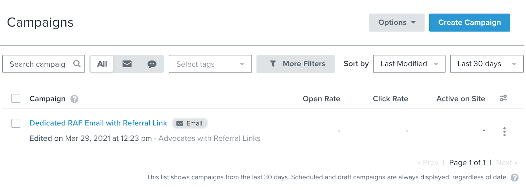Expand the Last 30 days range dropdown
This screenshot has width=526, height=190.
click(x=486, y=64)
